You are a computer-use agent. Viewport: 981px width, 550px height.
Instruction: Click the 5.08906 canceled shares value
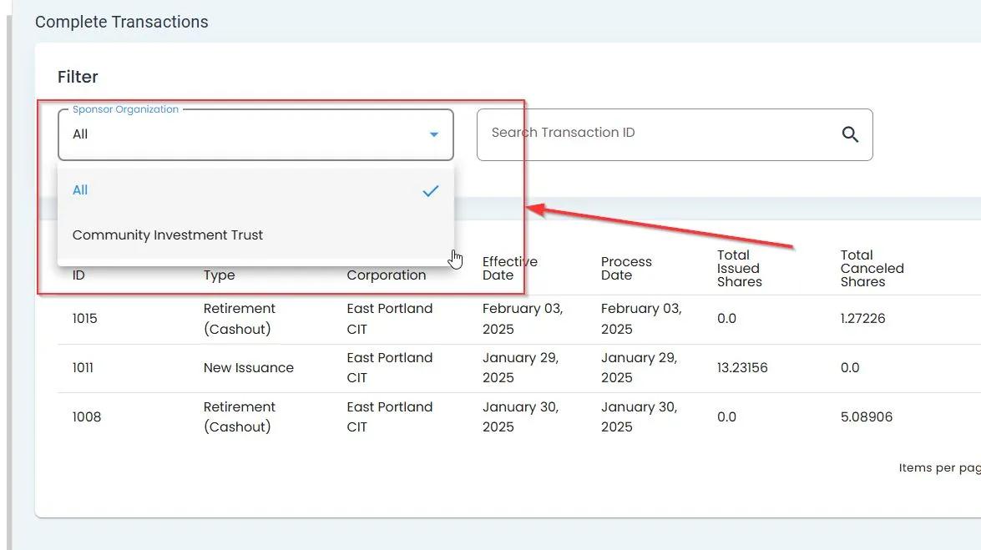click(x=866, y=416)
